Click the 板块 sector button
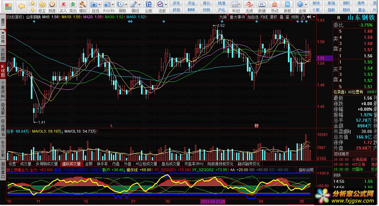Image resolution: width=379 pixels, height=206 pixels. coord(316,3)
